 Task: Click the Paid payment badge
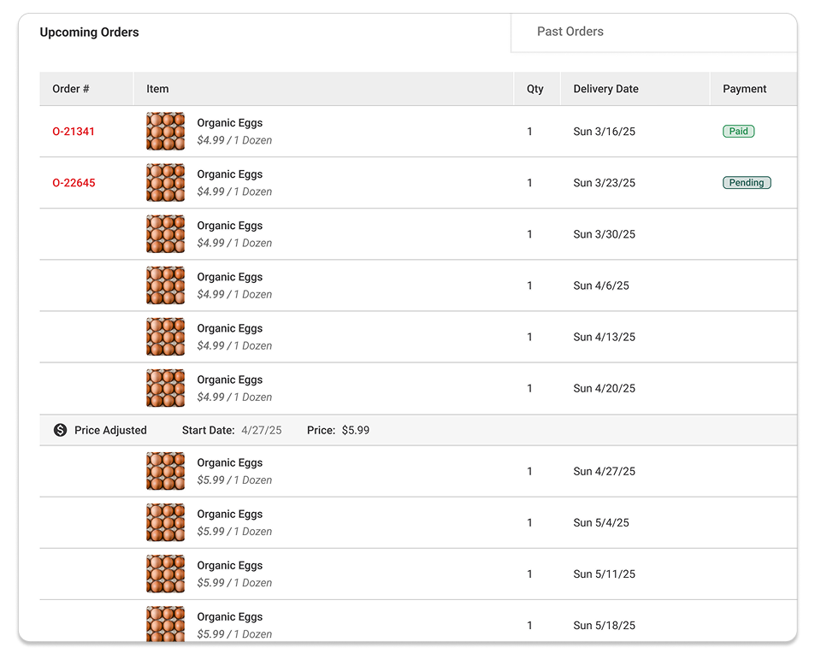pyautogui.click(x=739, y=132)
